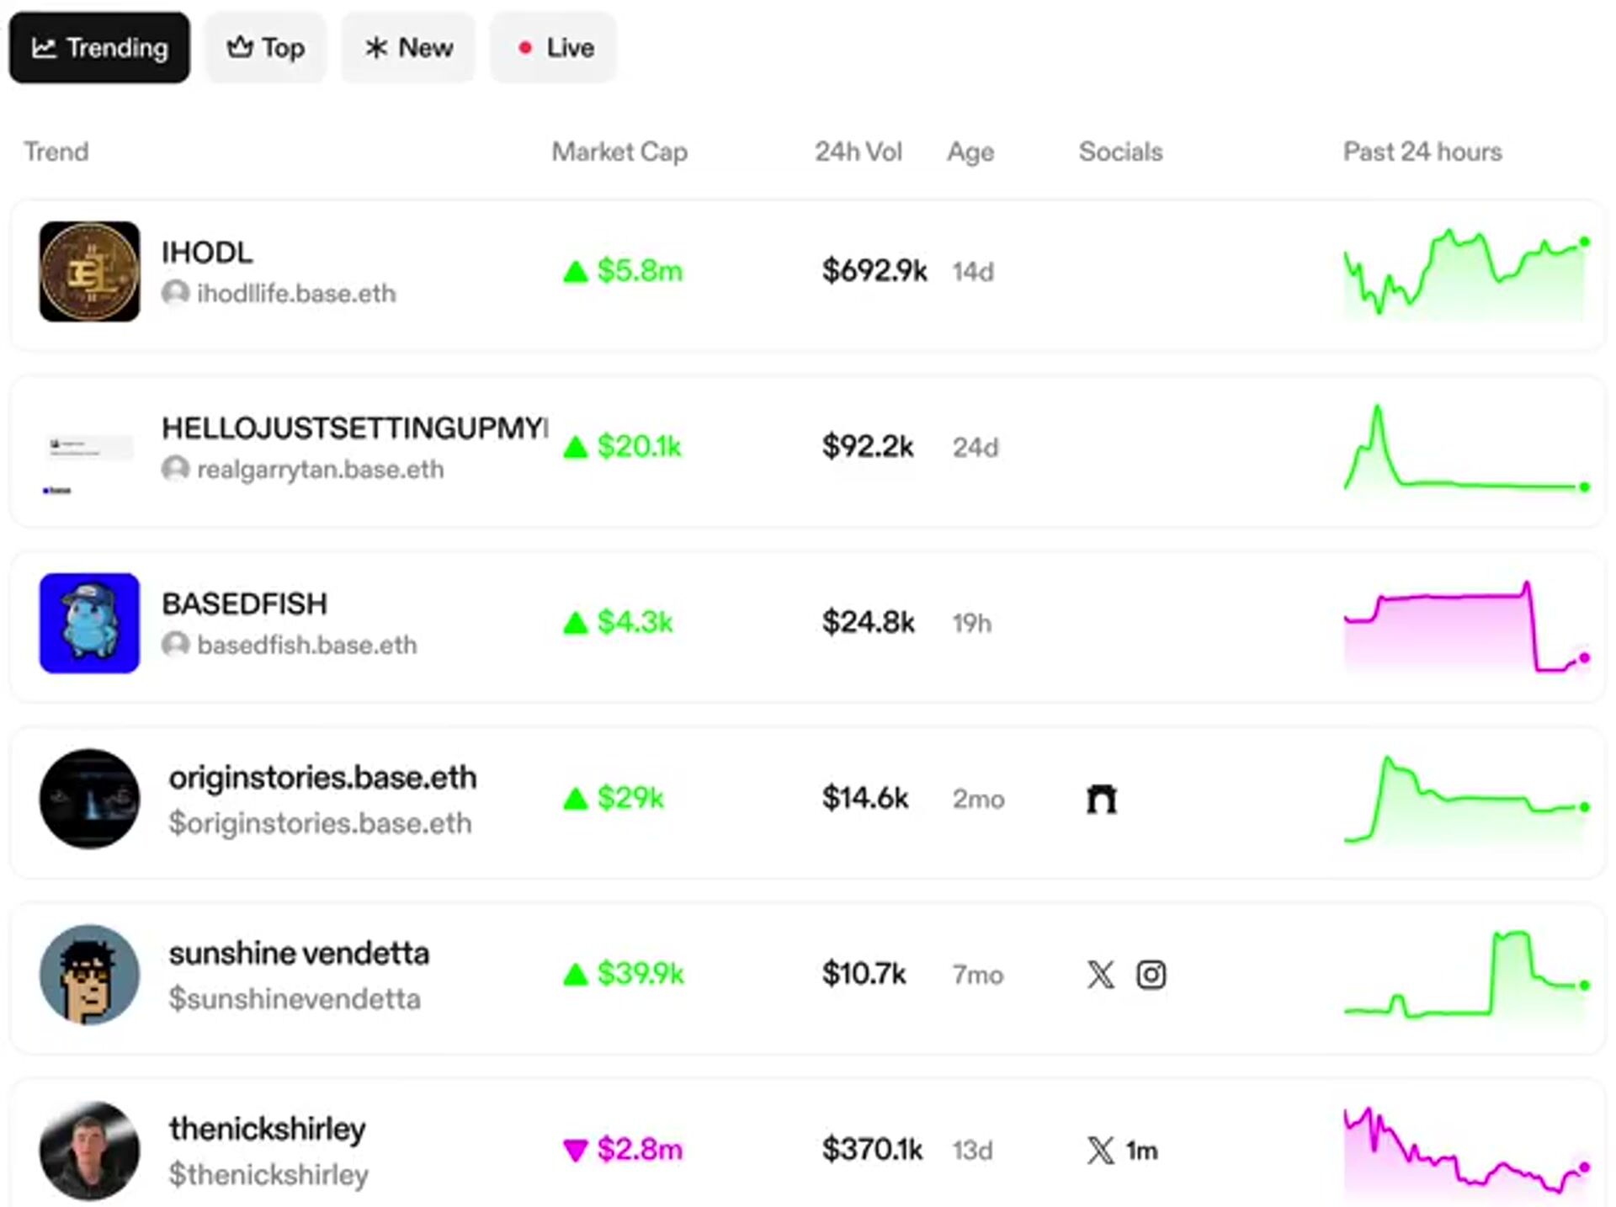1616x1207 pixels.
Task: Open sunshine vendetta's Instagram icon
Action: 1151,975
